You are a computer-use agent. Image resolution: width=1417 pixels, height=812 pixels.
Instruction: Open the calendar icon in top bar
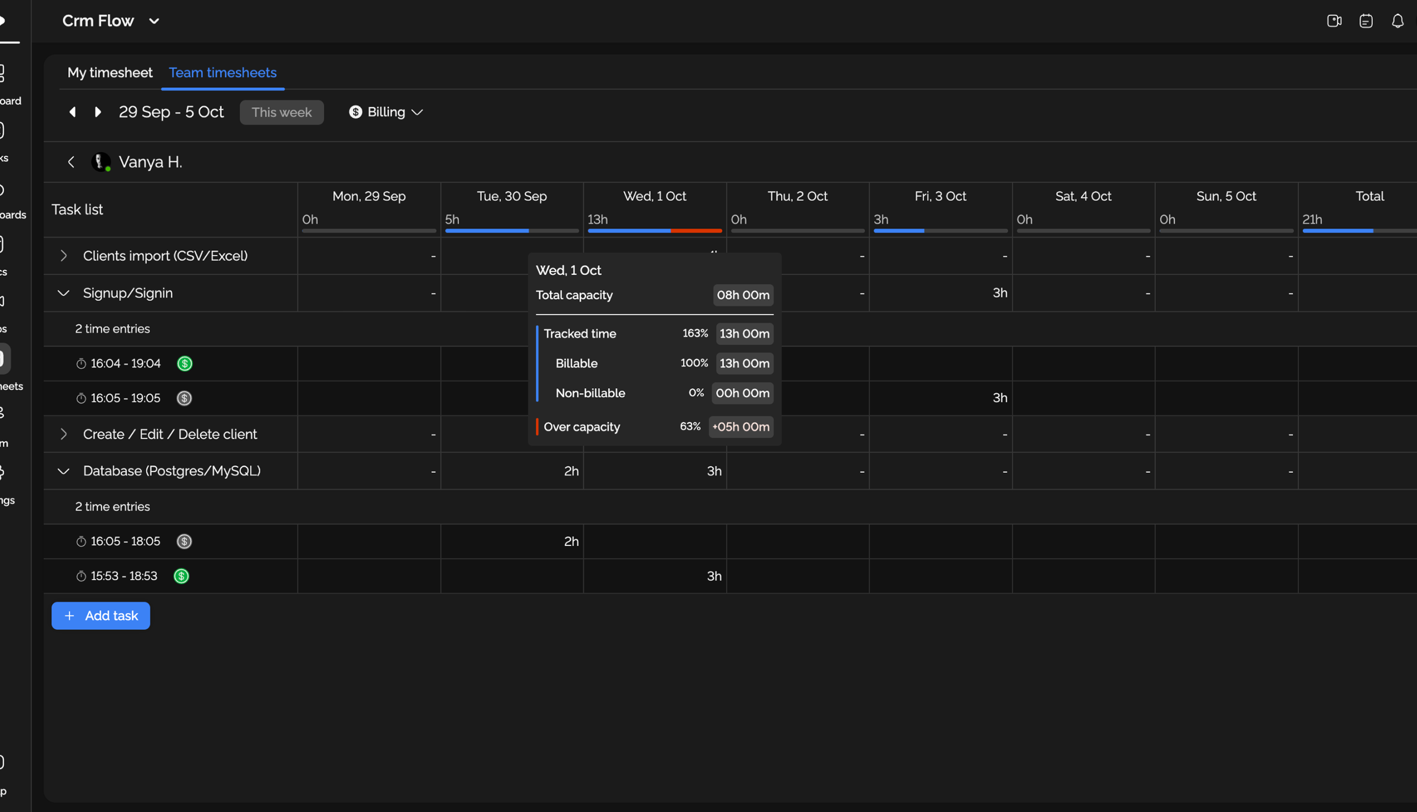[x=1366, y=21]
